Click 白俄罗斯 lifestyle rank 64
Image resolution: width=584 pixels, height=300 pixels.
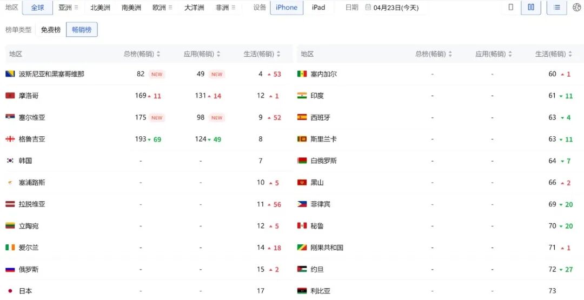[x=552, y=161]
